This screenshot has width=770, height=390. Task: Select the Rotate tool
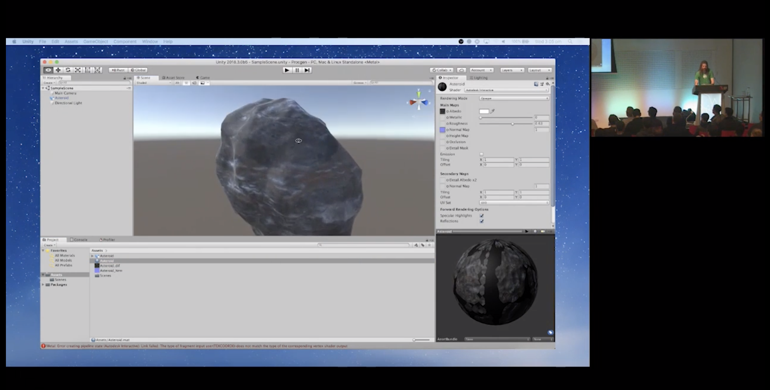(68, 70)
